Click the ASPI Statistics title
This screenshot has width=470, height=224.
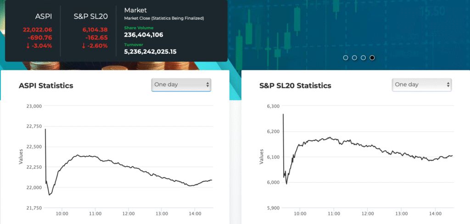(x=45, y=86)
